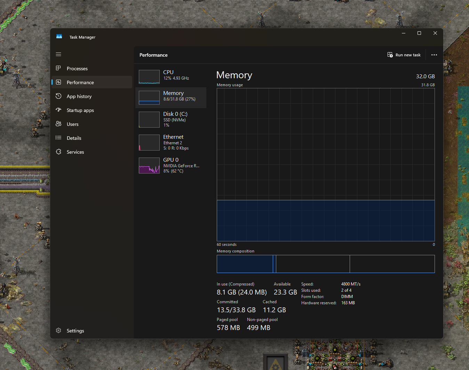Viewport: 469px width, 370px height.
Task: Click the Processes sidebar icon
Action: [58, 68]
